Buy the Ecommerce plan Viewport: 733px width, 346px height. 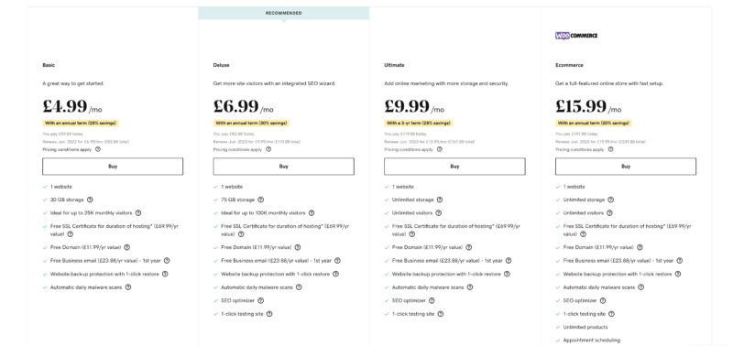coord(626,167)
